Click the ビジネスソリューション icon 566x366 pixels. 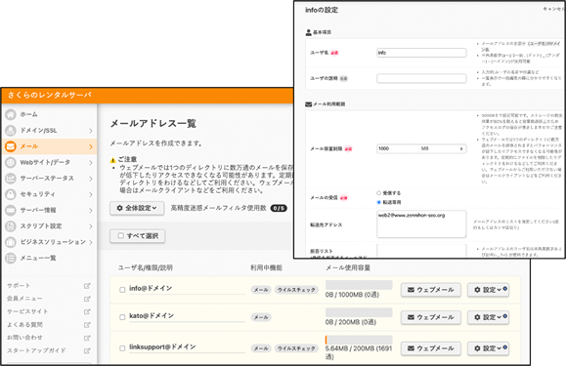pyautogui.click(x=11, y=242)
